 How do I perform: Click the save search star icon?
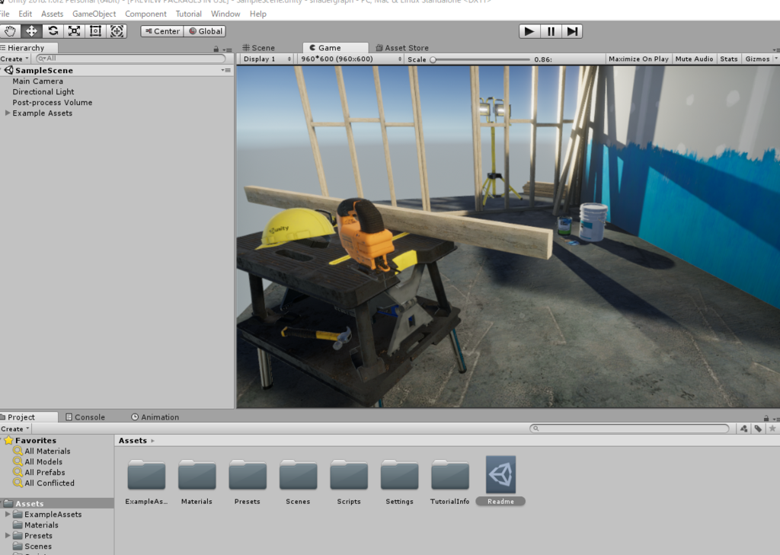coord(772,428)
